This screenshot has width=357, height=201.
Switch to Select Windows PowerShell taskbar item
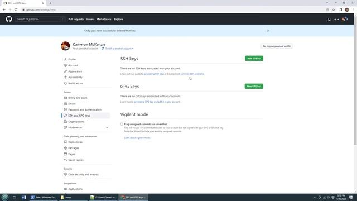tap(44, 197)
